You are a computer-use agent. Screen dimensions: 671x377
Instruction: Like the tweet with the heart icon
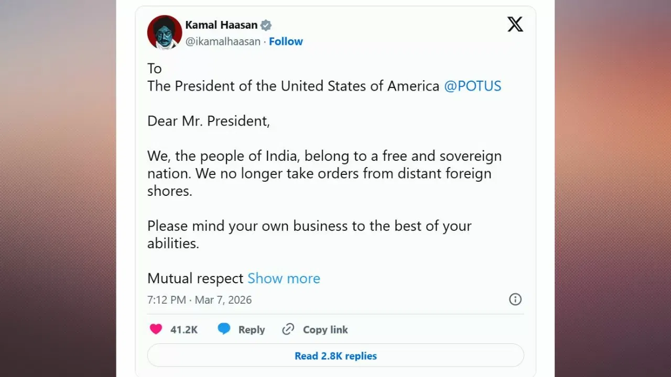156,329
